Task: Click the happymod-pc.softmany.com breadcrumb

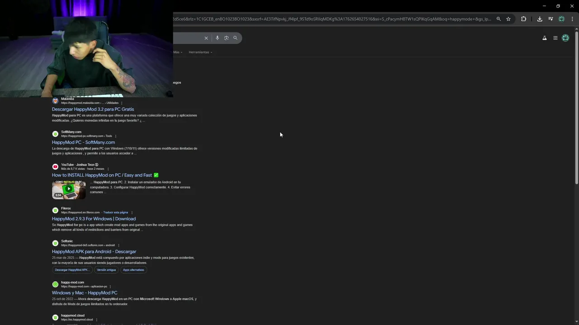Action: (86, 136)
